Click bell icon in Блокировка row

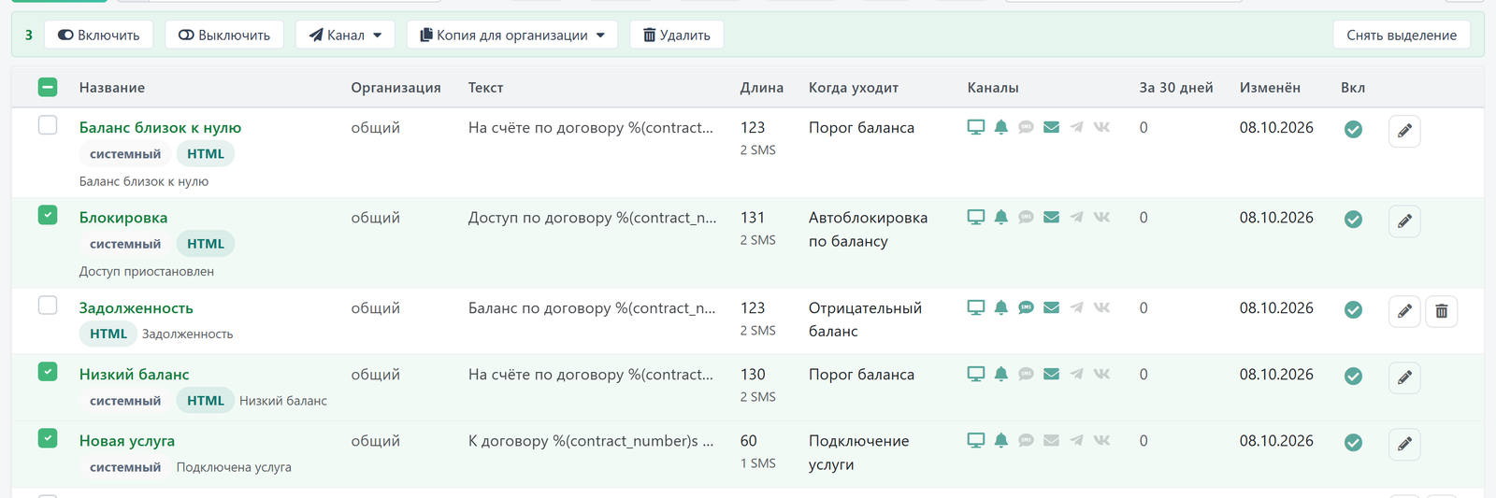[x=1000, y=217]
